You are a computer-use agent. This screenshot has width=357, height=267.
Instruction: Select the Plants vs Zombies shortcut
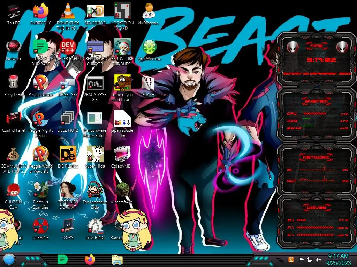pyautogui.click(x=40, y=196)
